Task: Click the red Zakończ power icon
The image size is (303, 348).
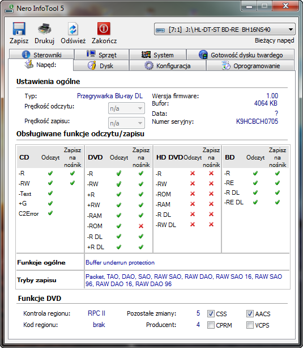Action: click(x=104, y=28)
